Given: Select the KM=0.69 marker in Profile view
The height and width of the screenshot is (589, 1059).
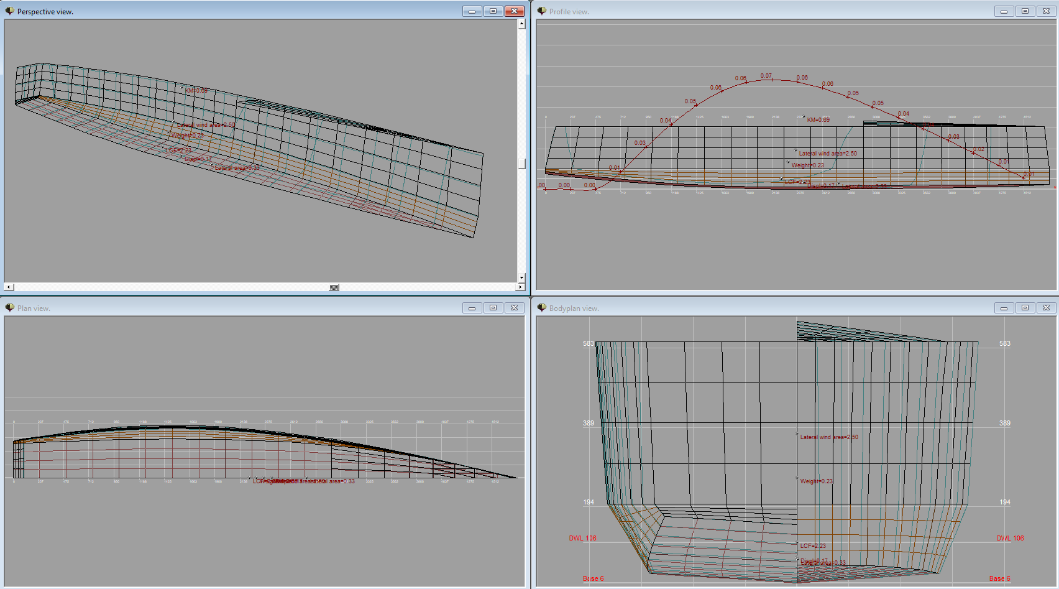Looking at the screenshot, I should [804, 116].
